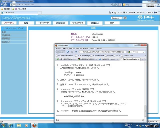Screen dimensions: 160x128
Task: Open Firefox 工具 (T) tools menu
Action: click(x=92, y=48)
